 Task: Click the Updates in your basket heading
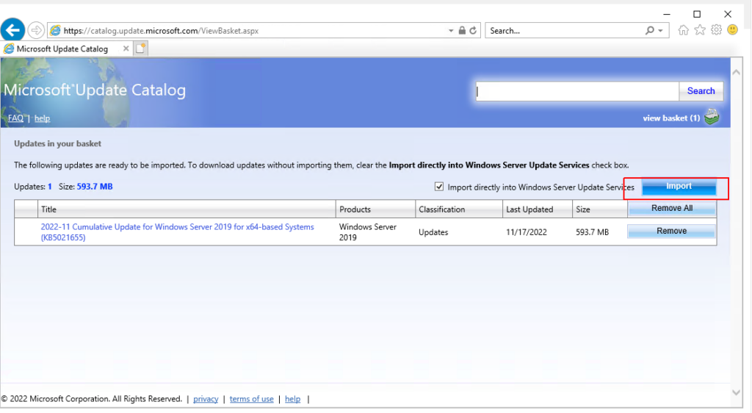(x=57, y=143)
